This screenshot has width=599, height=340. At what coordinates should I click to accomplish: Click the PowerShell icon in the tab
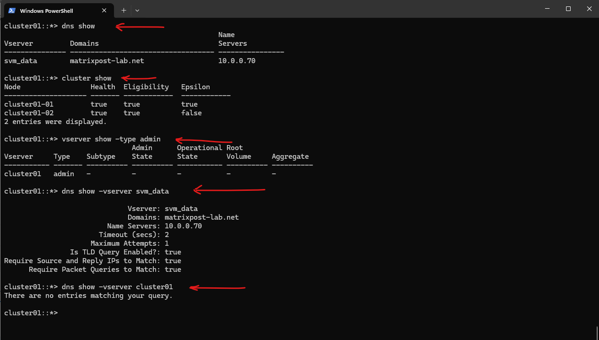(x=11, y=11)
